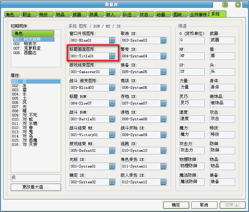Click the HP term input field

point(192,56)
